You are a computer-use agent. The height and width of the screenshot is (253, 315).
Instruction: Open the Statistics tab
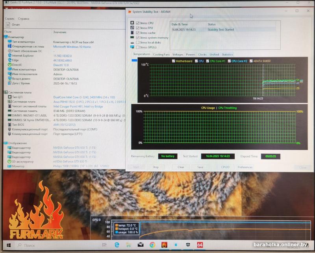227,54
